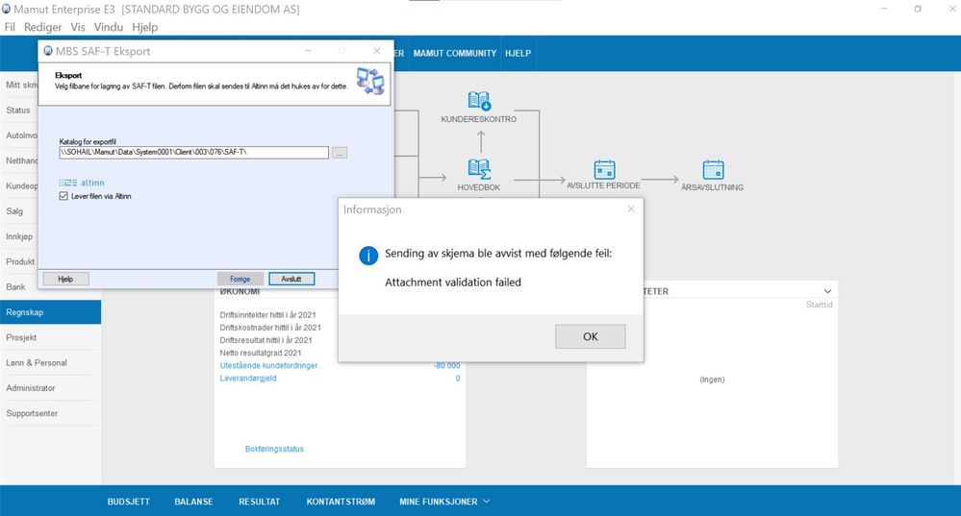This screenshot has height=516, width=961.
Task: Click the export computers icon in SAF-T dialog
Action: [x=370, y=82]
